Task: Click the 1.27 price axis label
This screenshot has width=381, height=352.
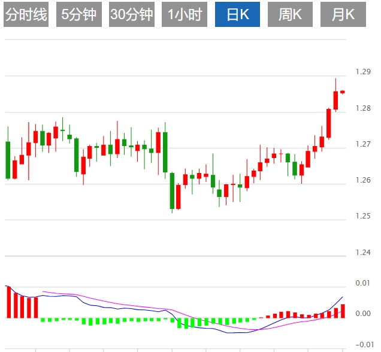Action: click(x=363, y=144)
